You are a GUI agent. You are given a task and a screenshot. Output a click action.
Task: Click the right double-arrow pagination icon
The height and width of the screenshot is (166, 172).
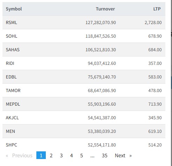tap(130, 156)
